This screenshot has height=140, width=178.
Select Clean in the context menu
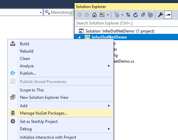[x=60, y=59]
